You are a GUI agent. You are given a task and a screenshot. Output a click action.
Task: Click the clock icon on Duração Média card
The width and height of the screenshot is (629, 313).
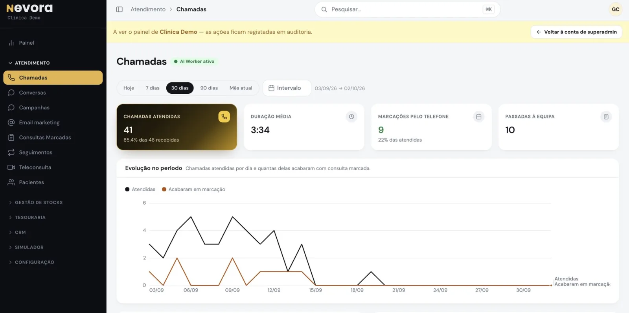(x=351, y=116)
